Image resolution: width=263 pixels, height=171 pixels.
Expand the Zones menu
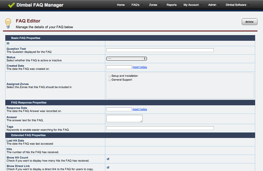tap(153, 5)
